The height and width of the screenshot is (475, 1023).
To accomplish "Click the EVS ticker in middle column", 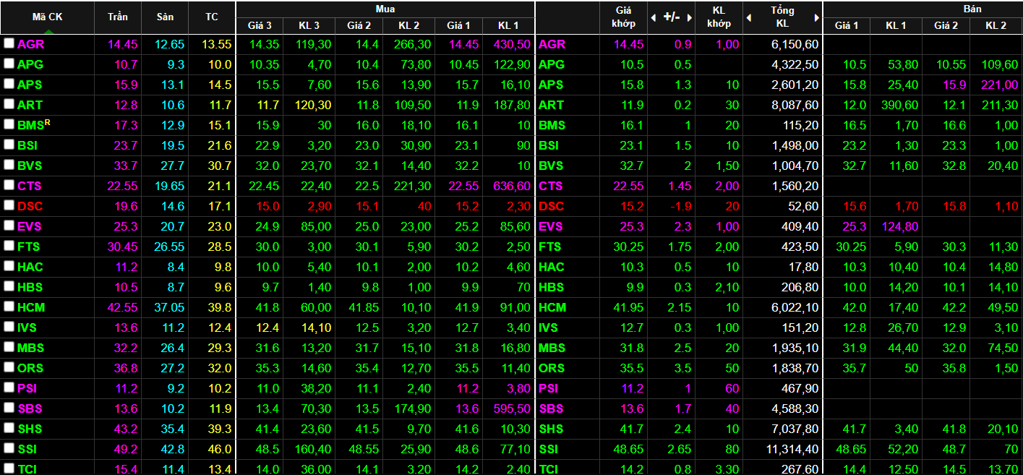I will [x=552, y=226].
